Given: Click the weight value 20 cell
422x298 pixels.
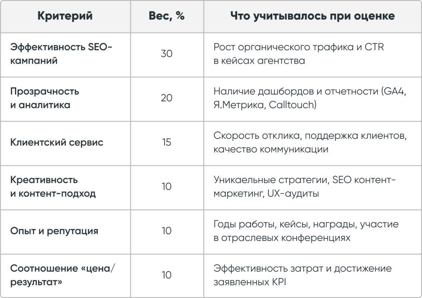Looking at the screenshot, I should [x=167, y=98].
